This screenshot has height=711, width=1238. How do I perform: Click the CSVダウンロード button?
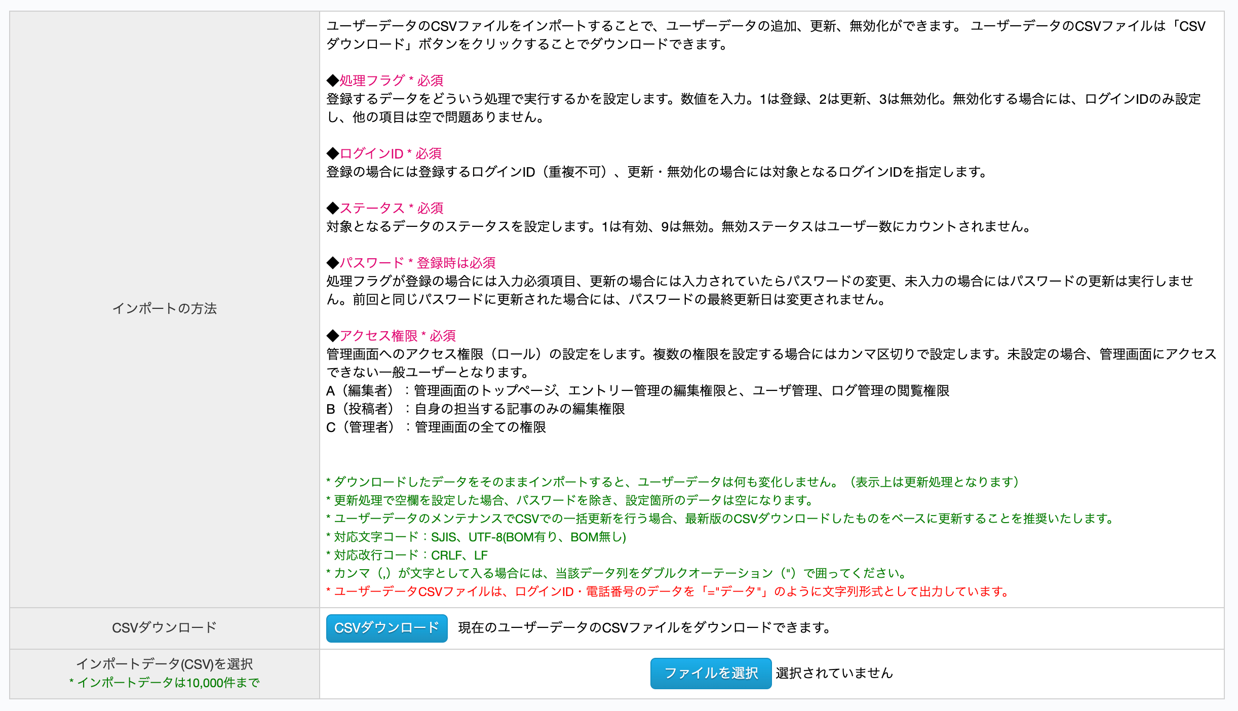[386, 628]
